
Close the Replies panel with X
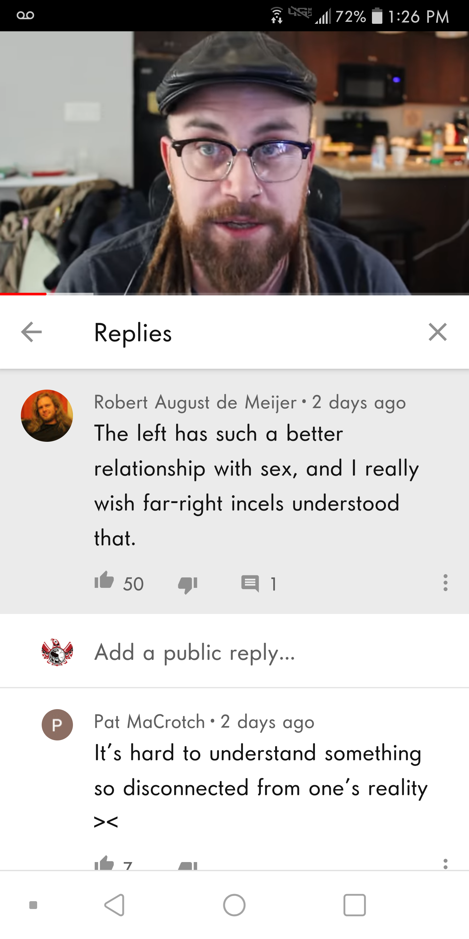(x=437, y=332)
